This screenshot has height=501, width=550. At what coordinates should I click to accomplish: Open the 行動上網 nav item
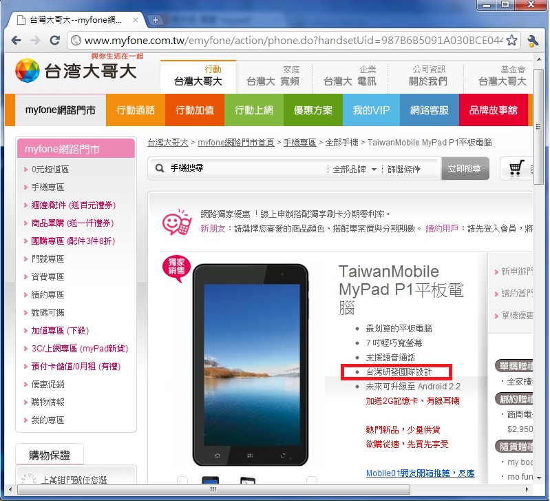pos(254,110)
